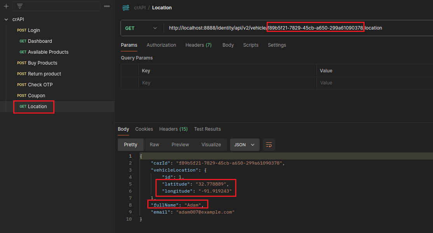Toggle the wrap lines icon in response
The image size is (433, 233).
tap(269, 145)
